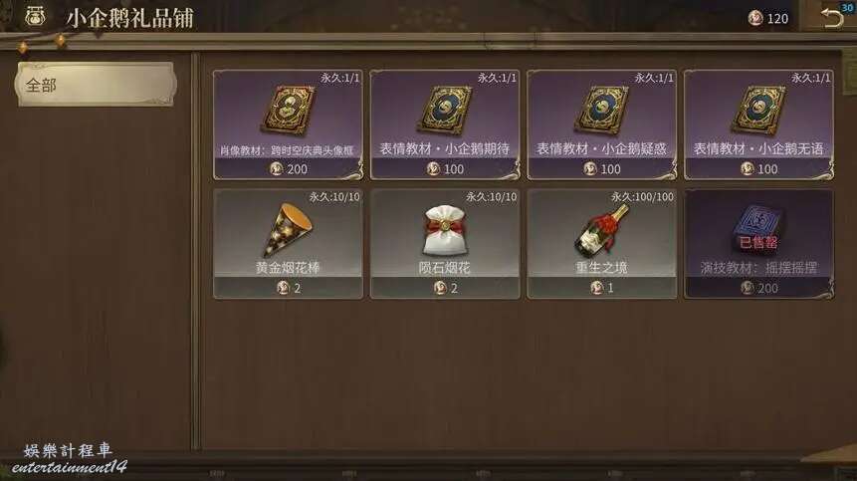Click the shop bag icon beside title
857x481 pixels.
[x=35, y=16]
